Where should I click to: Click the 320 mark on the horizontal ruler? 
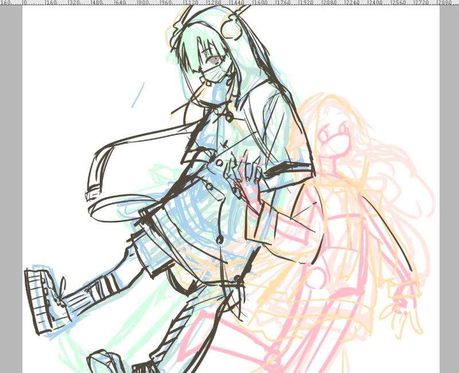[x=74, y=2]
